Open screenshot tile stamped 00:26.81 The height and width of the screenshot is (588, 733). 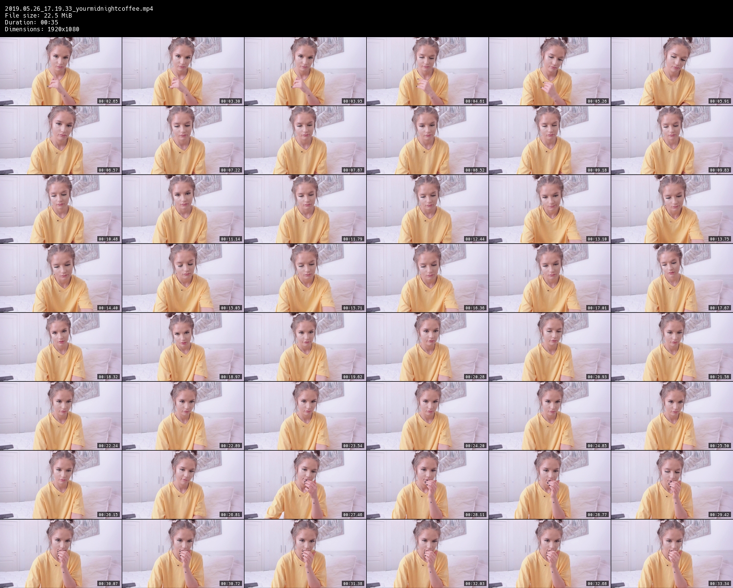coord(183,485)
